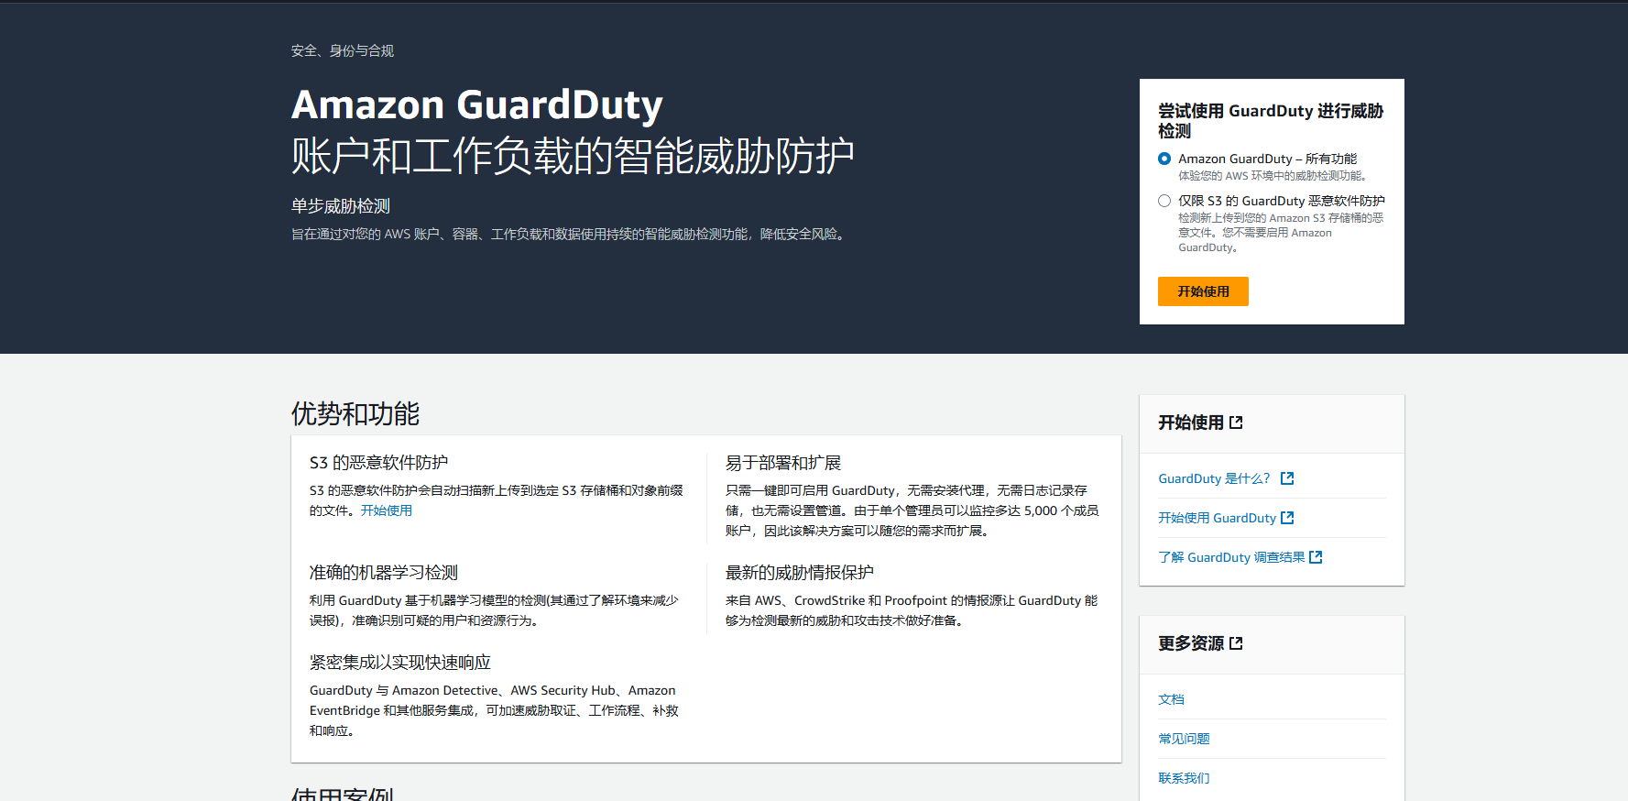Click the 最新的威胁情报保护 heading

pyautogui.click(x=800, y=573)
